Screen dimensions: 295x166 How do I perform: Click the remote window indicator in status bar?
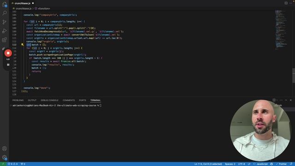(x=3, y=164)
